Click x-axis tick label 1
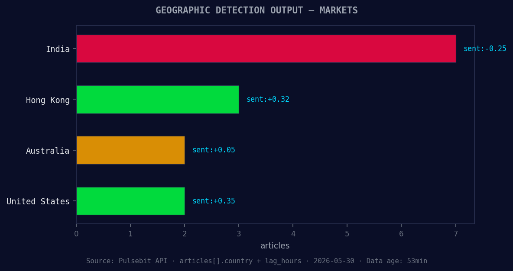Viewport: 513px width, 271px height. click(x=130, y=234)
